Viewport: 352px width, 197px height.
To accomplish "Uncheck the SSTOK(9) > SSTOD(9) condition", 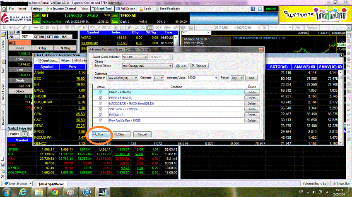I will (x=101, y=109).
